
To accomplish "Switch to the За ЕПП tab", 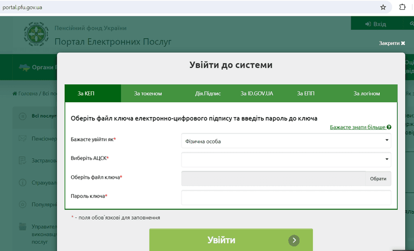I will click(x=306, y=94).
